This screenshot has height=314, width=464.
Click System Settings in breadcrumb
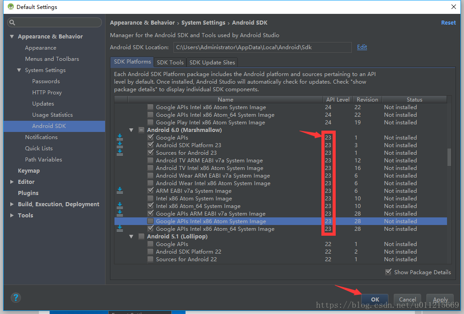203,22
